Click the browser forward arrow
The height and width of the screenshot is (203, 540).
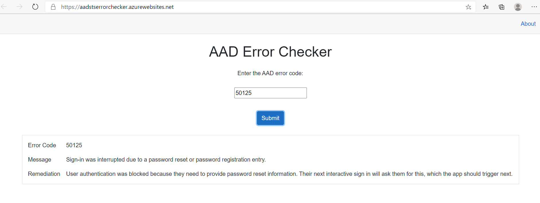pyautogui.click(x=20, y=7)
